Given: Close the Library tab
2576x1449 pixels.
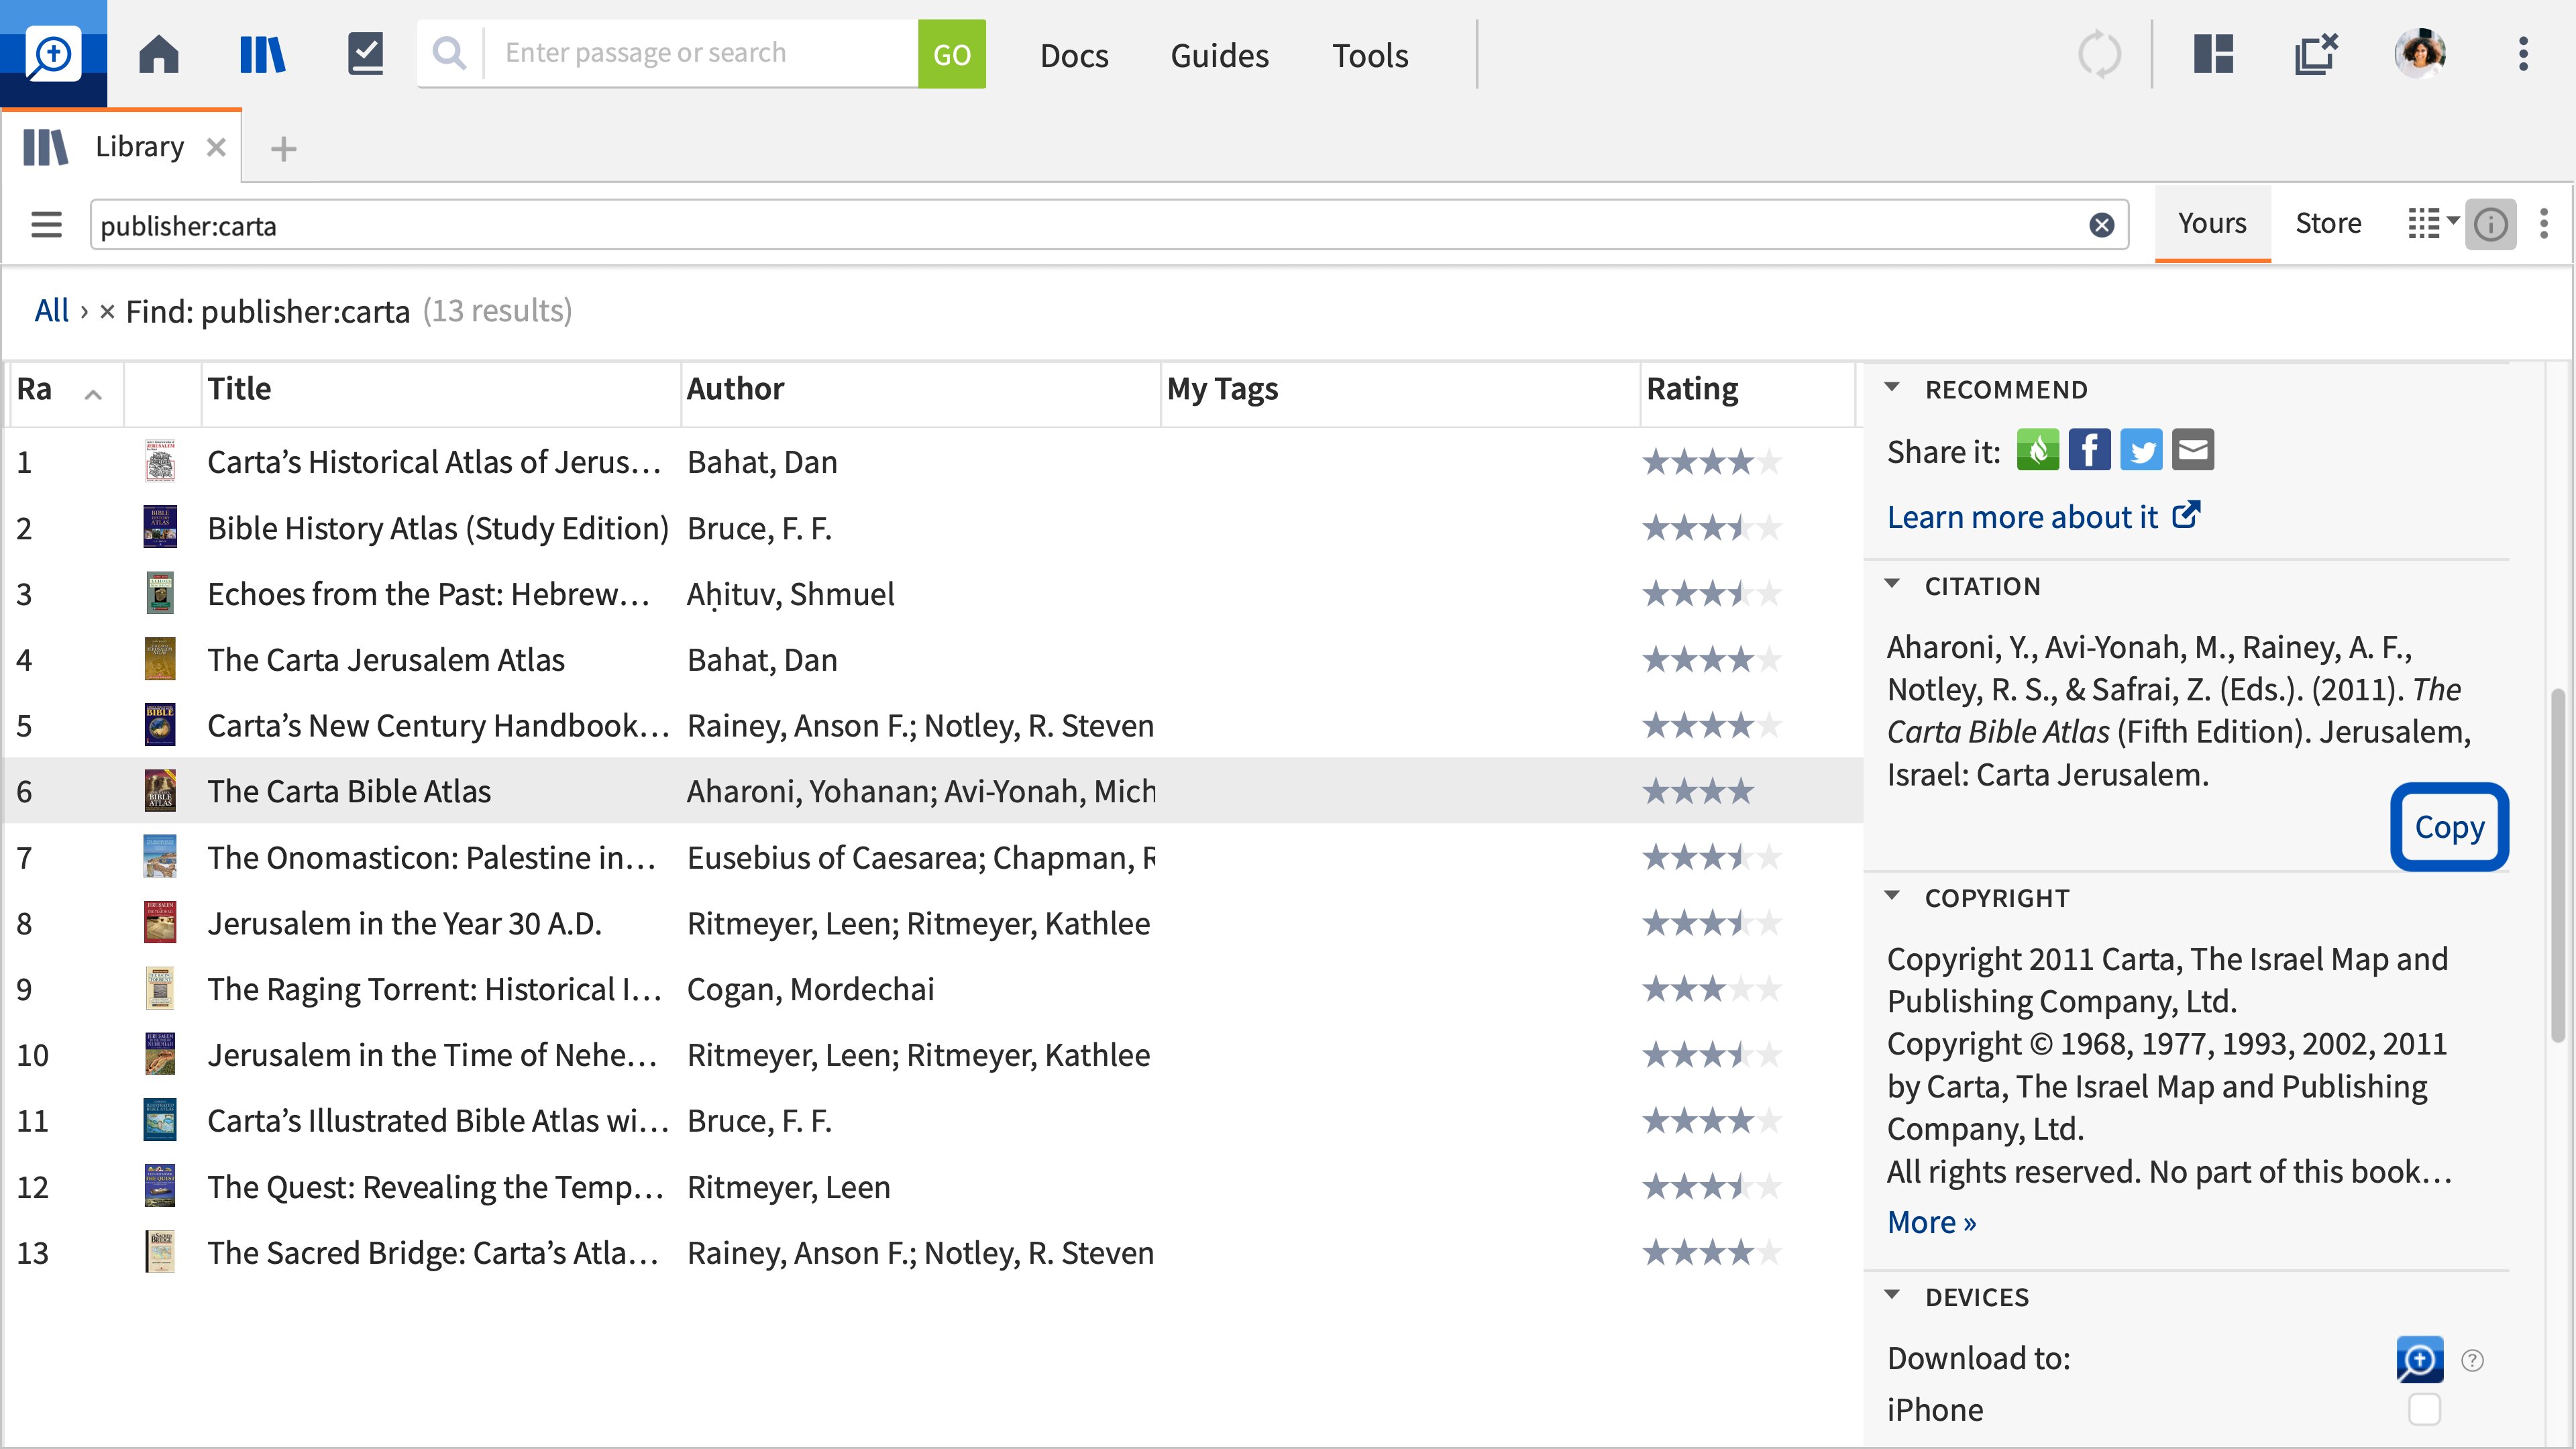Looking at the screenshot, I should pos(216,148).
